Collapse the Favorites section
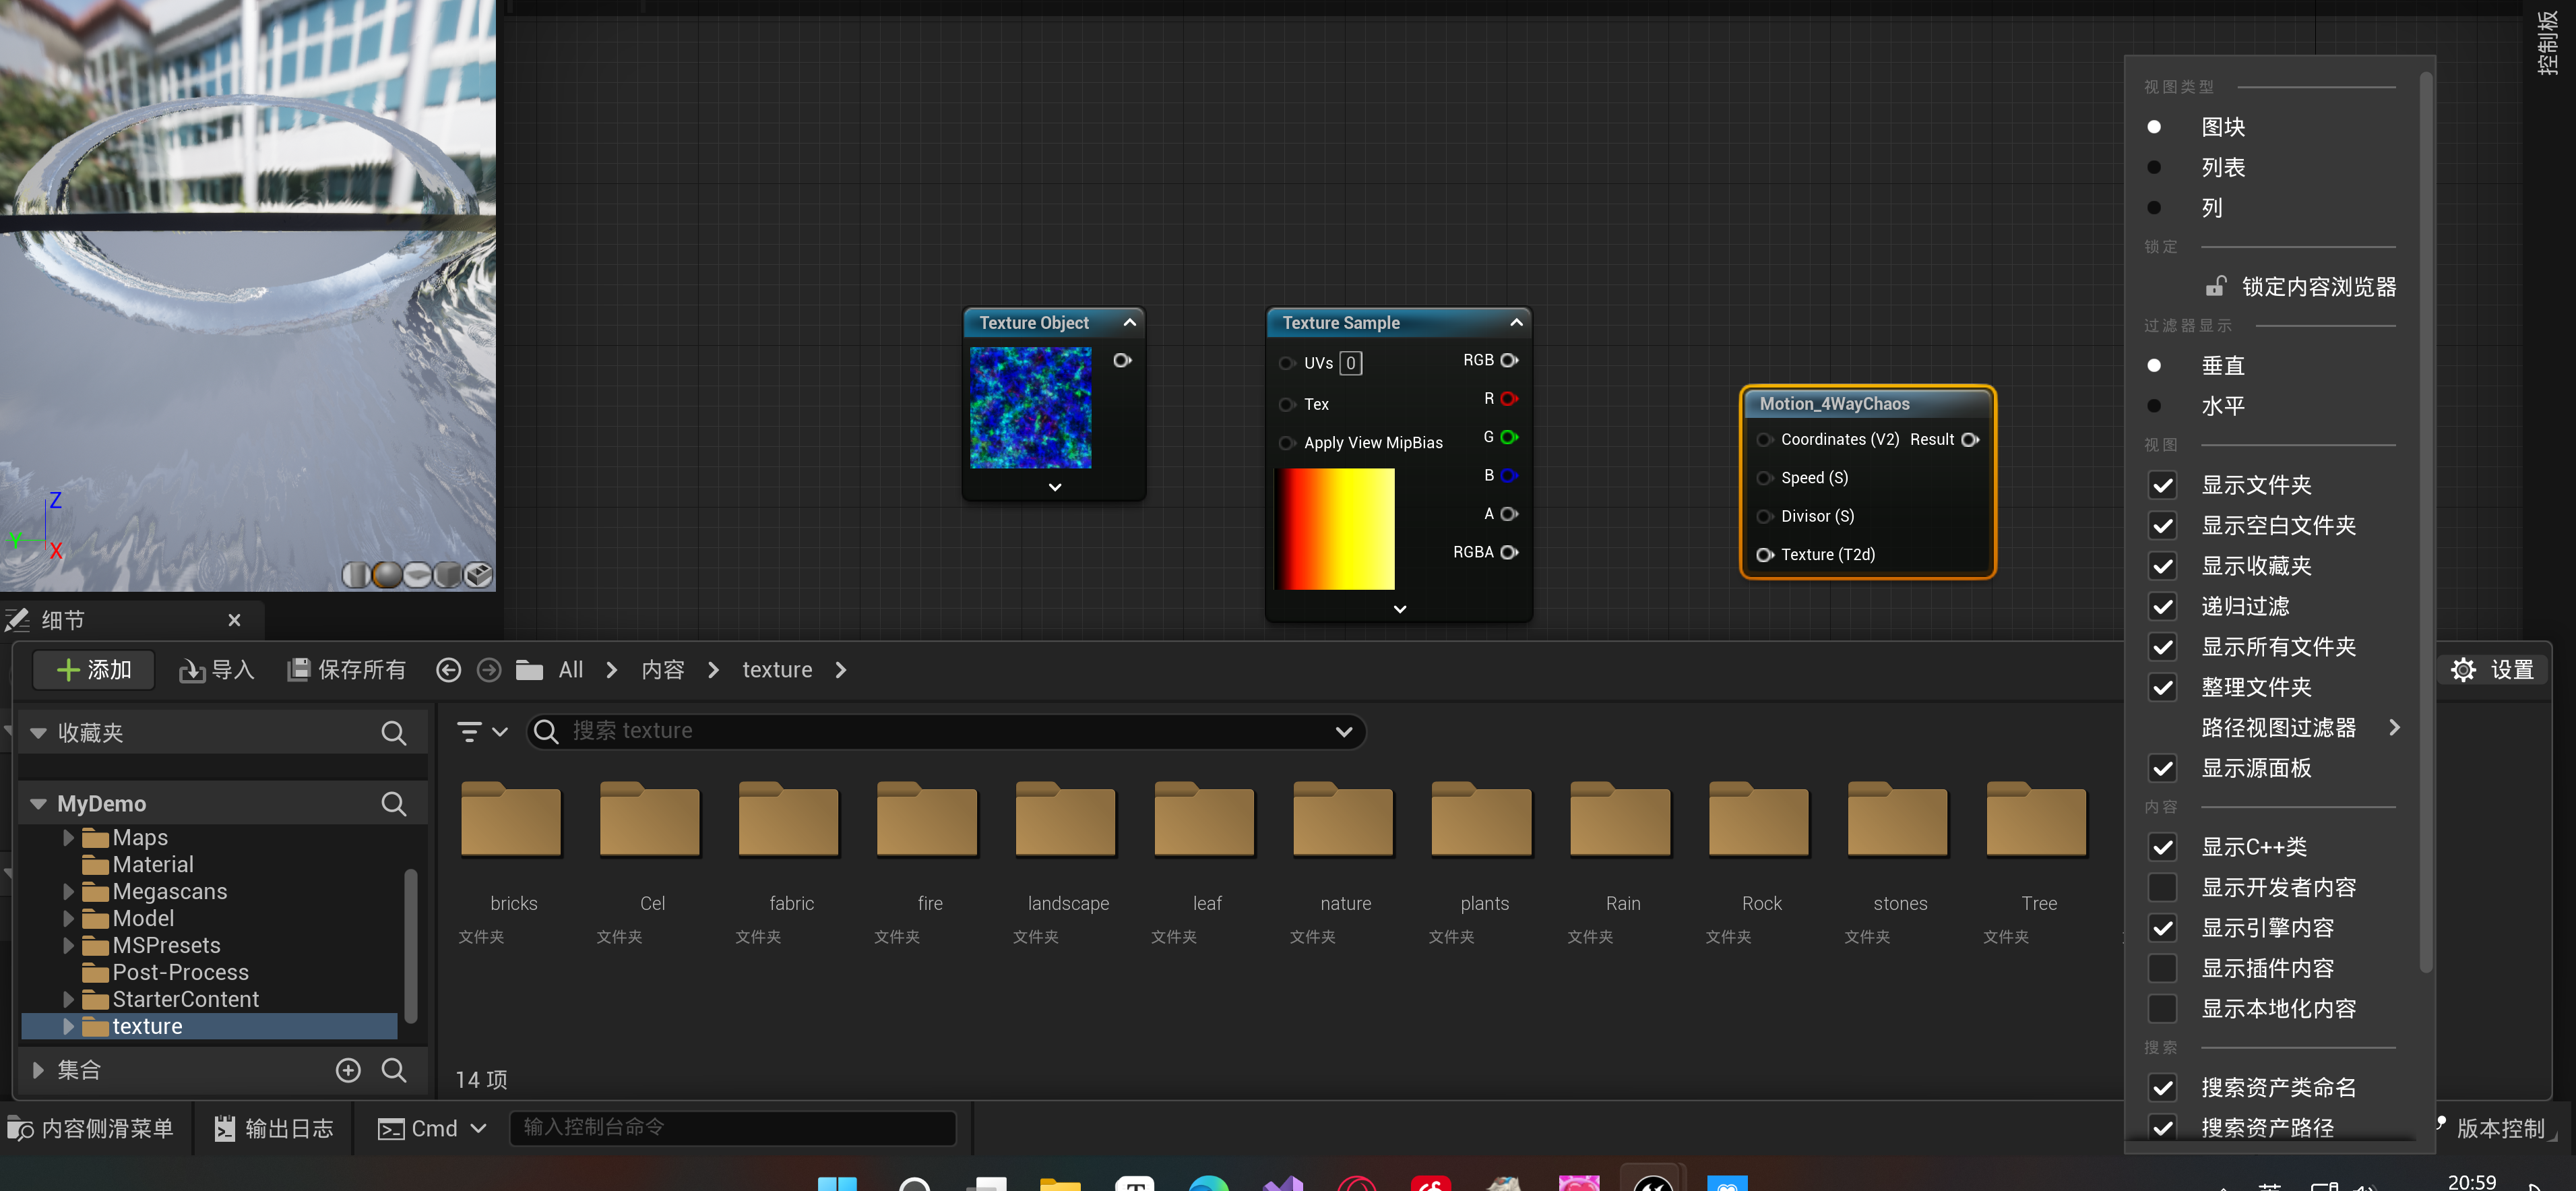This screenshot has height=1191, width=2576. (38, 733)
